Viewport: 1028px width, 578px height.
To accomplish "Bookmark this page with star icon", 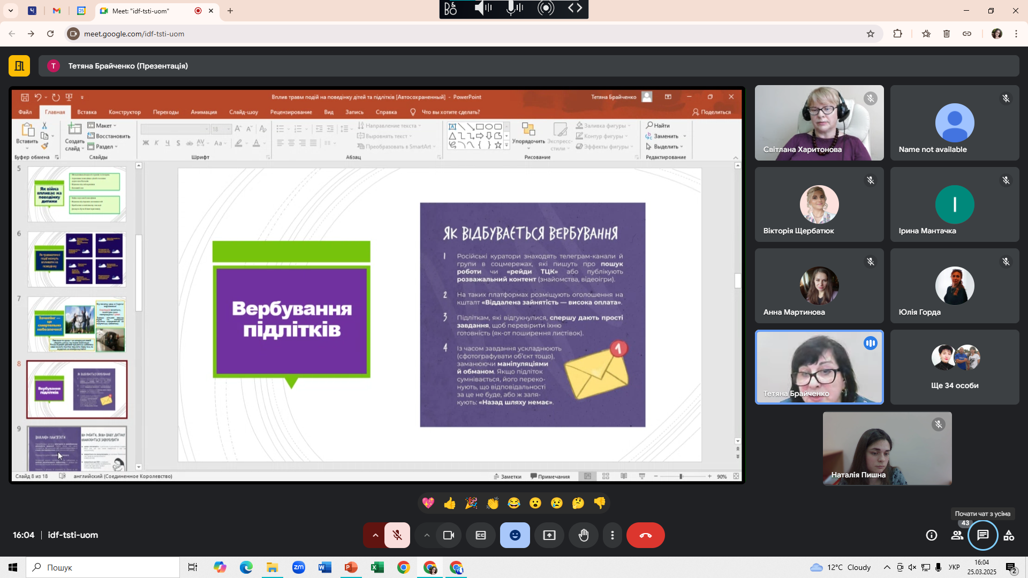I will 871,34.
